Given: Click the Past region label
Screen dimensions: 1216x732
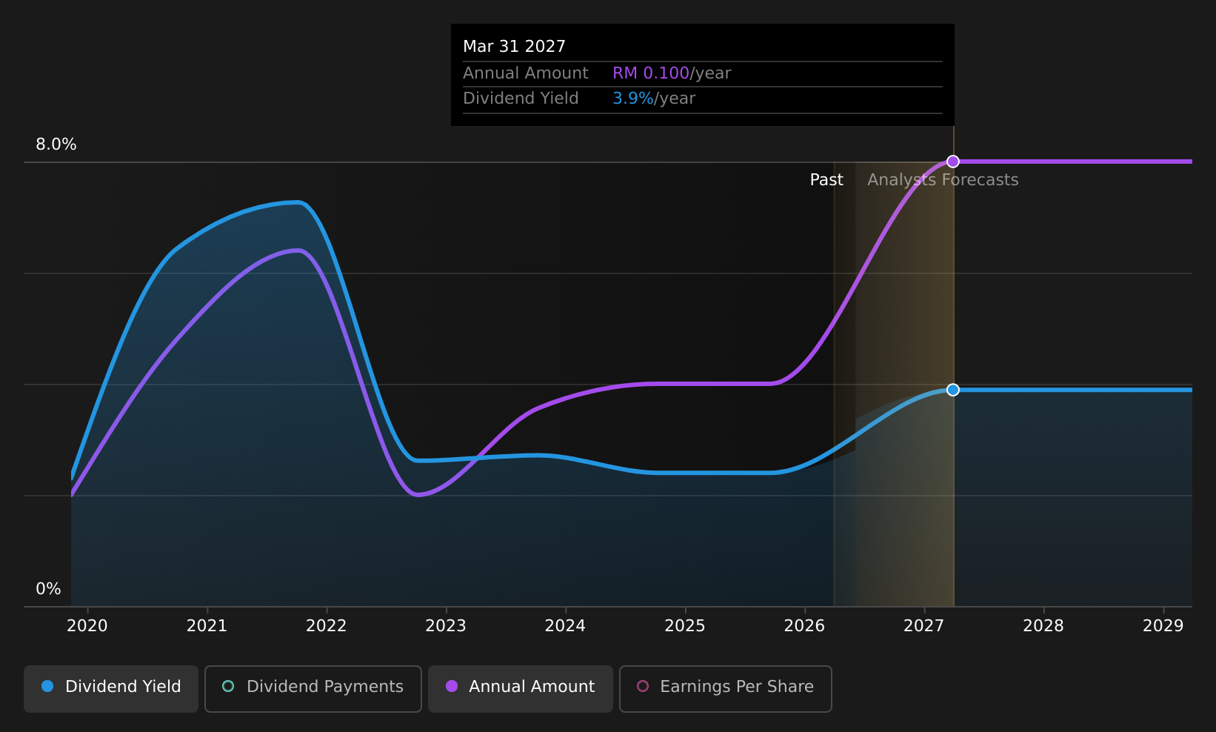Looking at the screenshot, I should click(826, 180).
